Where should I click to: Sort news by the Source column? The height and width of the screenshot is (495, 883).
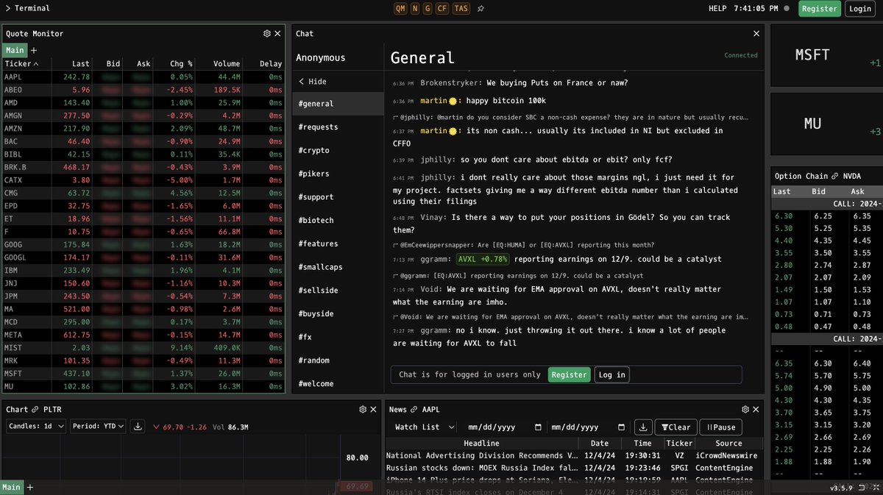tap(728, 444)
